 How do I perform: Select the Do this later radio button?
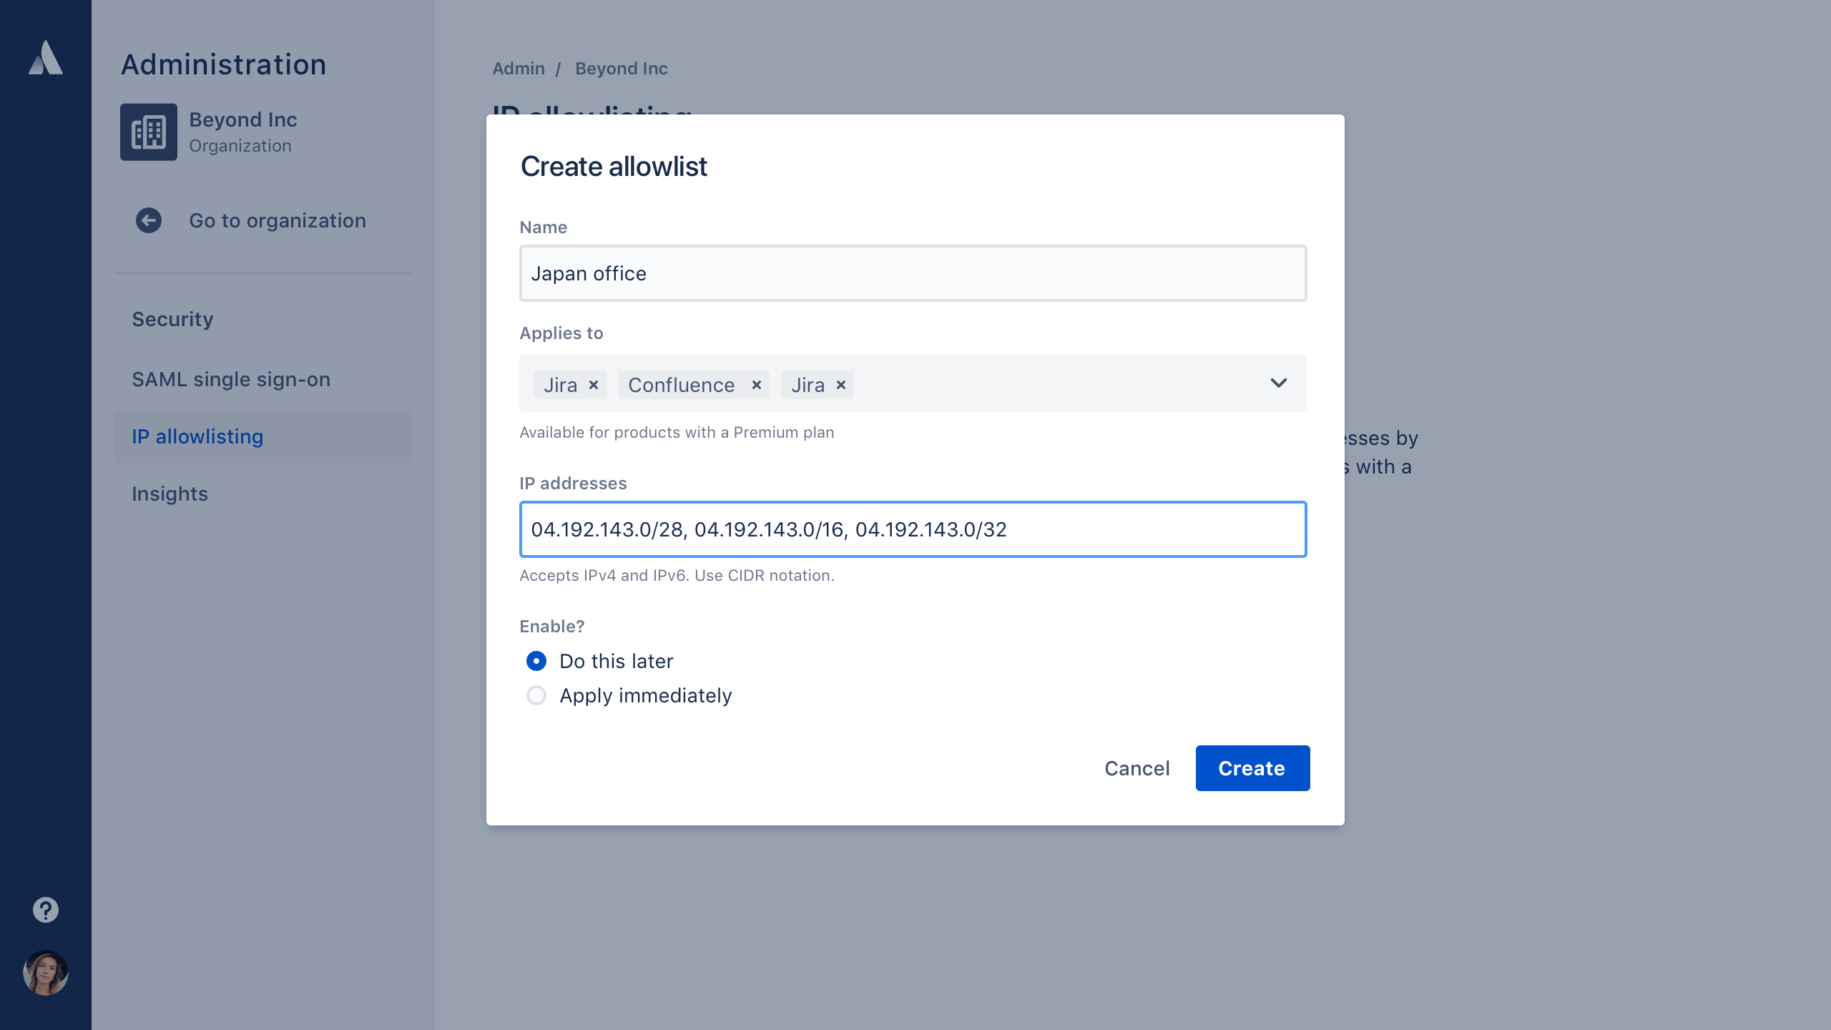(x=537, y=660)
